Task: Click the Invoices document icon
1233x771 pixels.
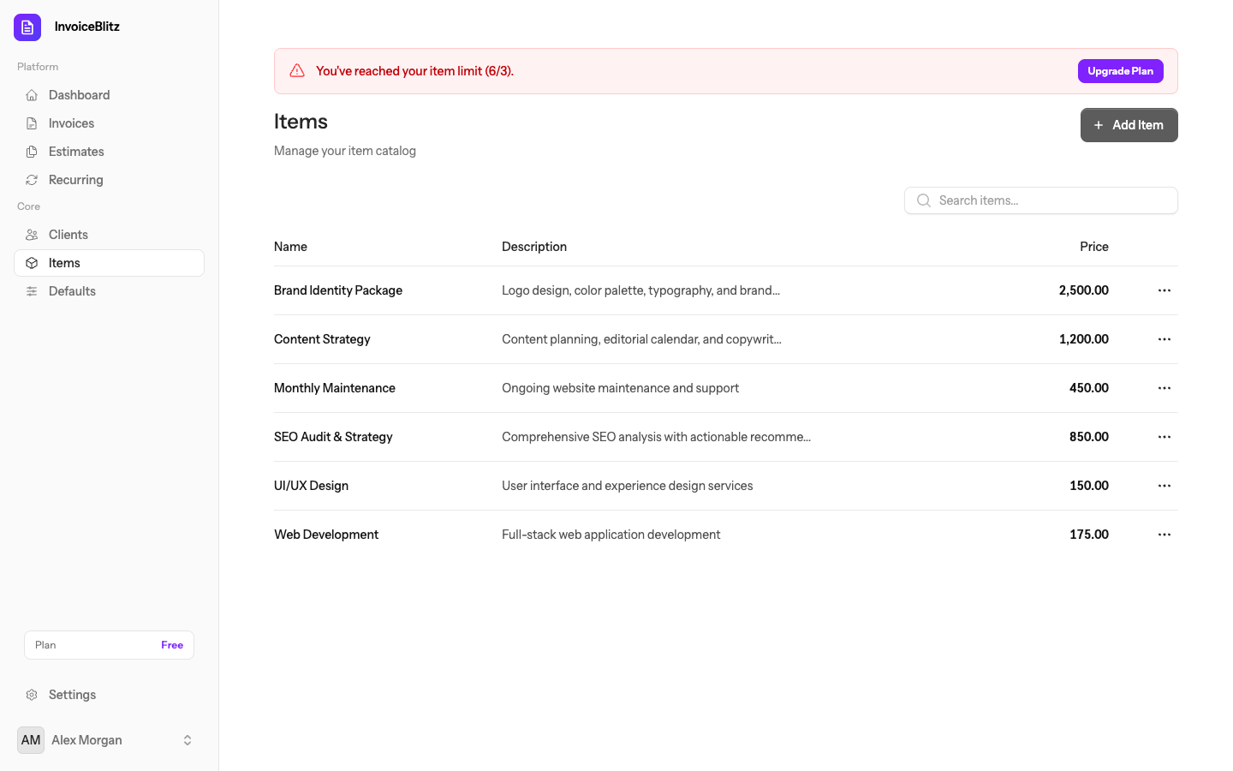Action: click(32, 123)
